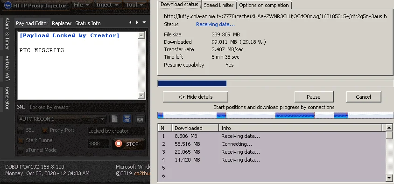Click payload editor scroll down arrow
This screenshot has width=394, height=184.
tap(141, 95)
